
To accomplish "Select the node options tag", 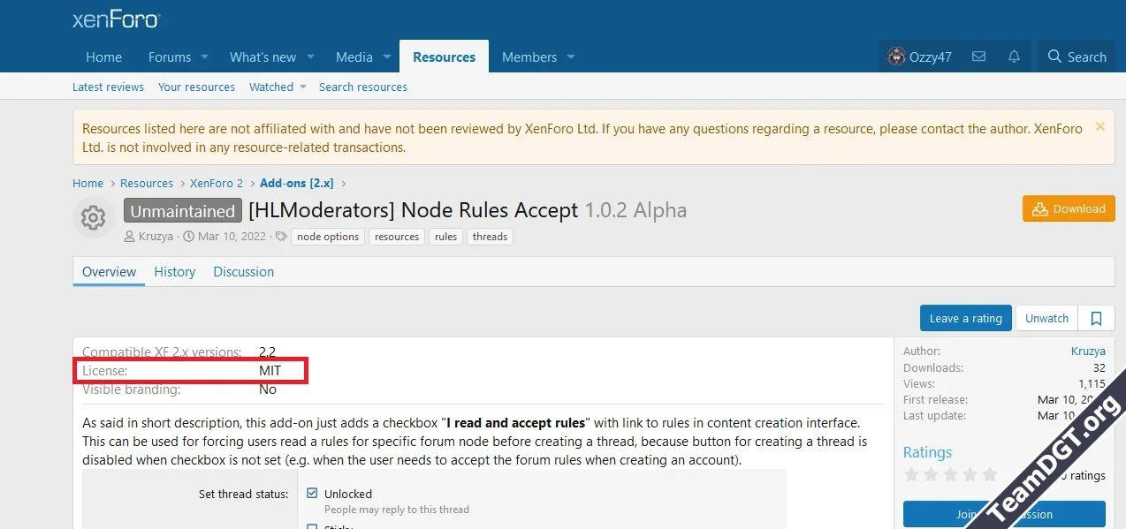I will (327, 236).
